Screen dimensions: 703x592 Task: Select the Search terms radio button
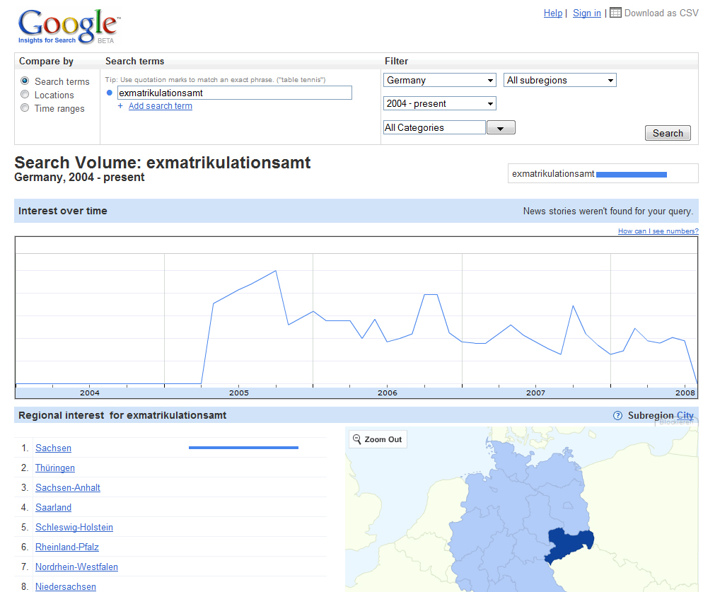pos(25,81)
